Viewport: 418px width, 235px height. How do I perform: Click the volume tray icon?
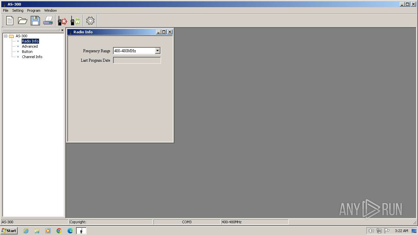371,231
